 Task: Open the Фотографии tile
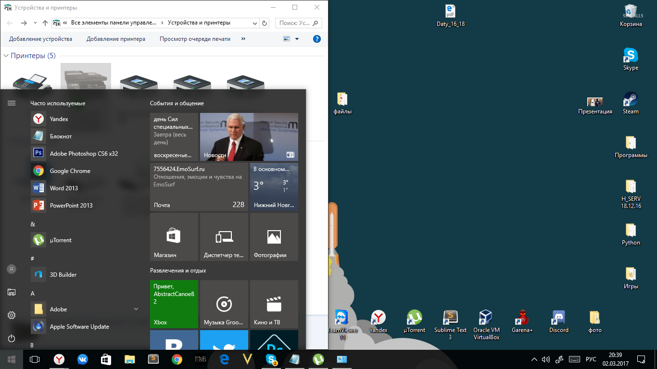274,237
